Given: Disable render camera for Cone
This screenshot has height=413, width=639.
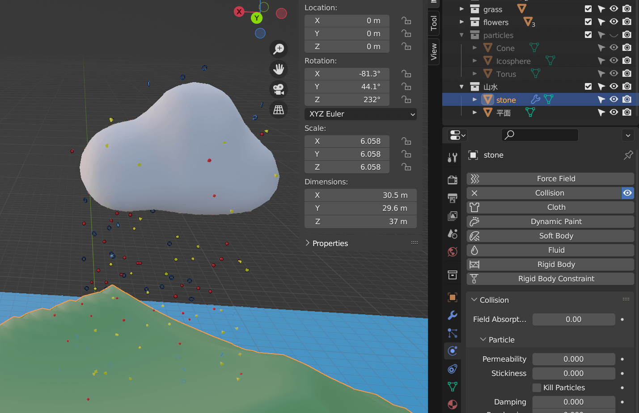Looking at the screenshot, I should click(x=627, y=48).
